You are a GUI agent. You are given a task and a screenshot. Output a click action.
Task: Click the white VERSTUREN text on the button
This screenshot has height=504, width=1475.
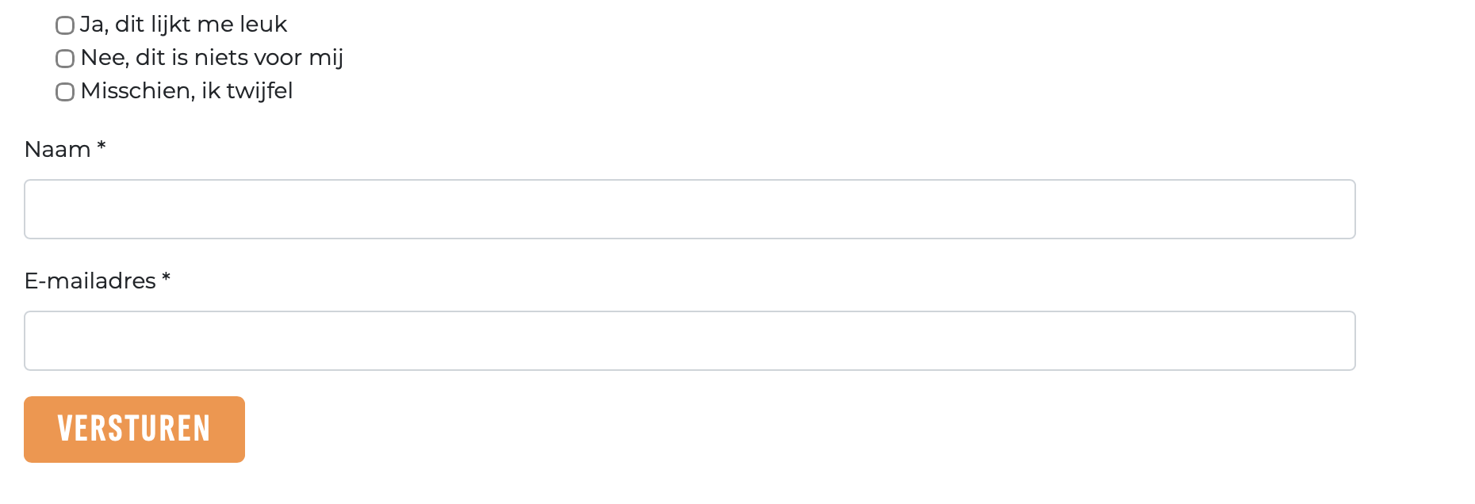(134, 429)
